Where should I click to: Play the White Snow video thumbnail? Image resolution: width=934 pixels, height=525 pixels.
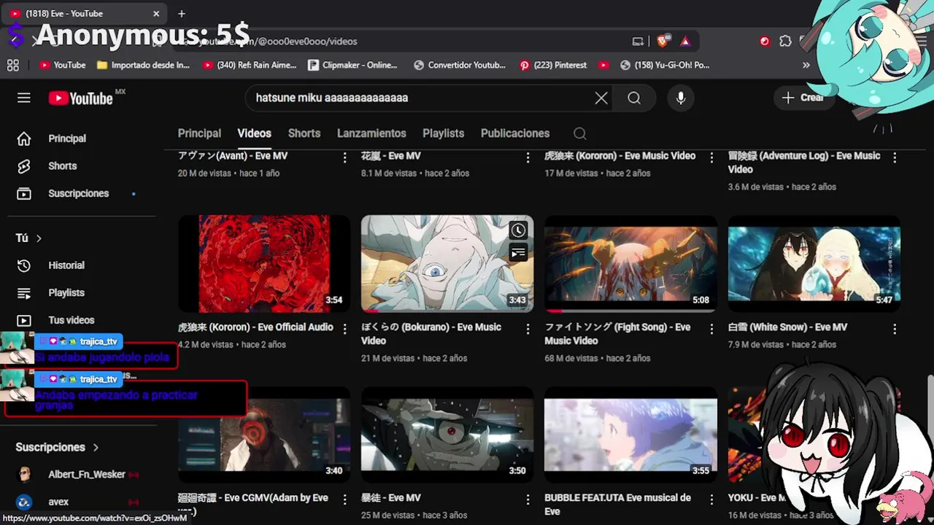coord(814,263)
